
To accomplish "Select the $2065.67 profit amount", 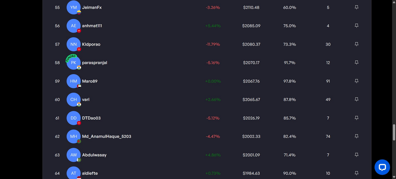I will (251, 100).
